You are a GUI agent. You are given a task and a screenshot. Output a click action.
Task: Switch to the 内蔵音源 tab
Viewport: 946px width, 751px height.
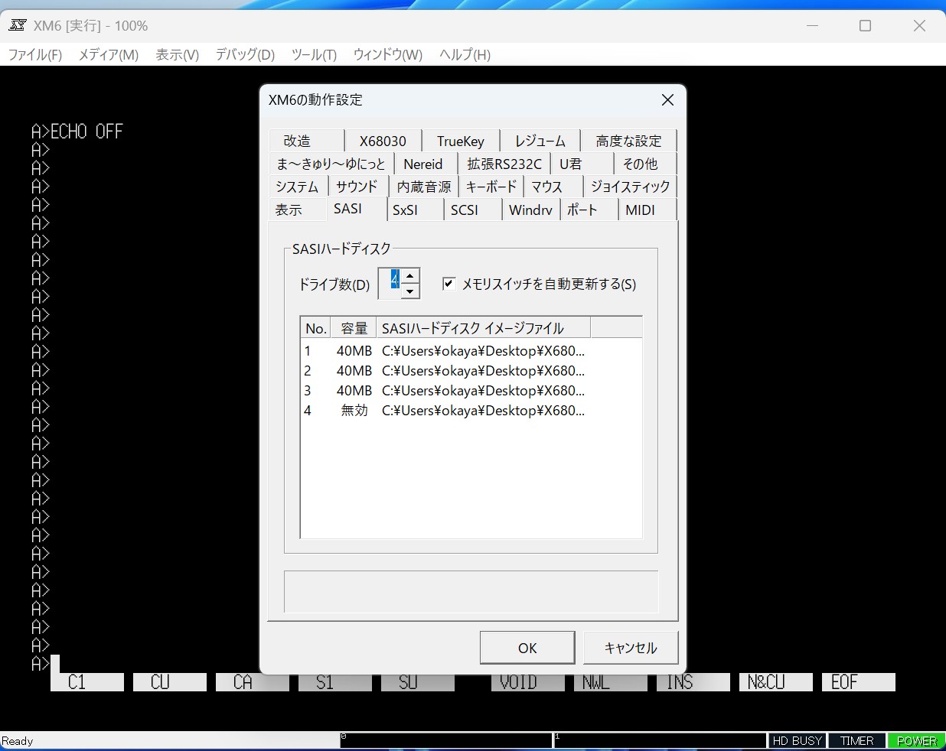424,187
